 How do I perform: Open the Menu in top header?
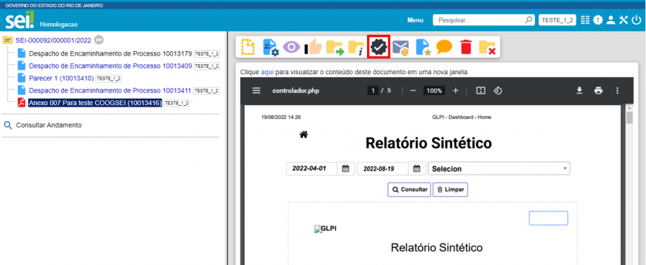tap(415, 20)
